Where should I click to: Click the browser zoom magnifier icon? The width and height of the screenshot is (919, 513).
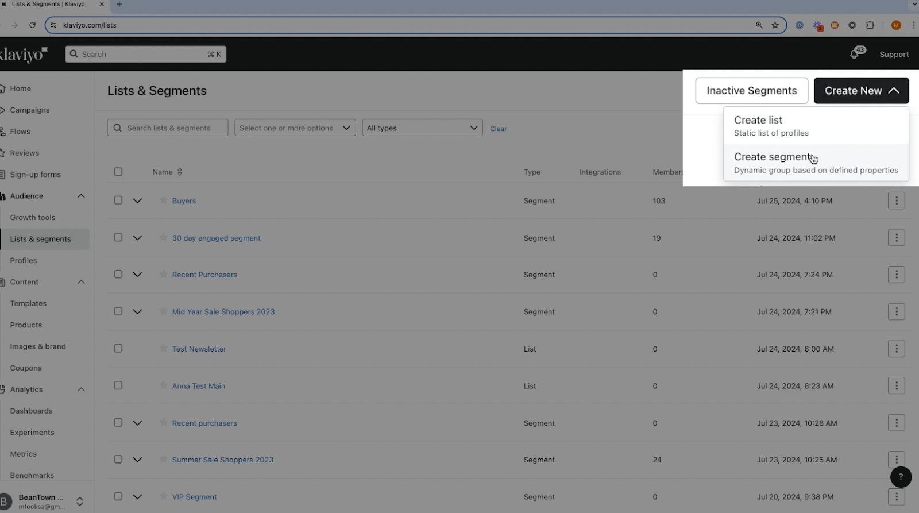pos(759,25)
